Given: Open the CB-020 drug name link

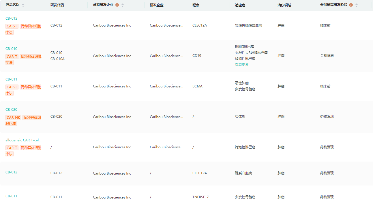Looking at the screenshot, I should pyautogui.click(x=12, y=110).
